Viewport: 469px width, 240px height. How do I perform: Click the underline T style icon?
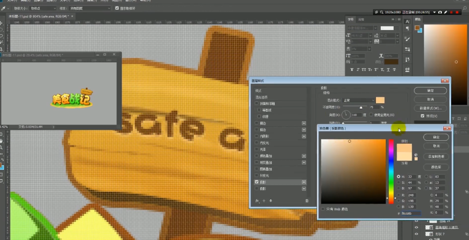(388, 70)
